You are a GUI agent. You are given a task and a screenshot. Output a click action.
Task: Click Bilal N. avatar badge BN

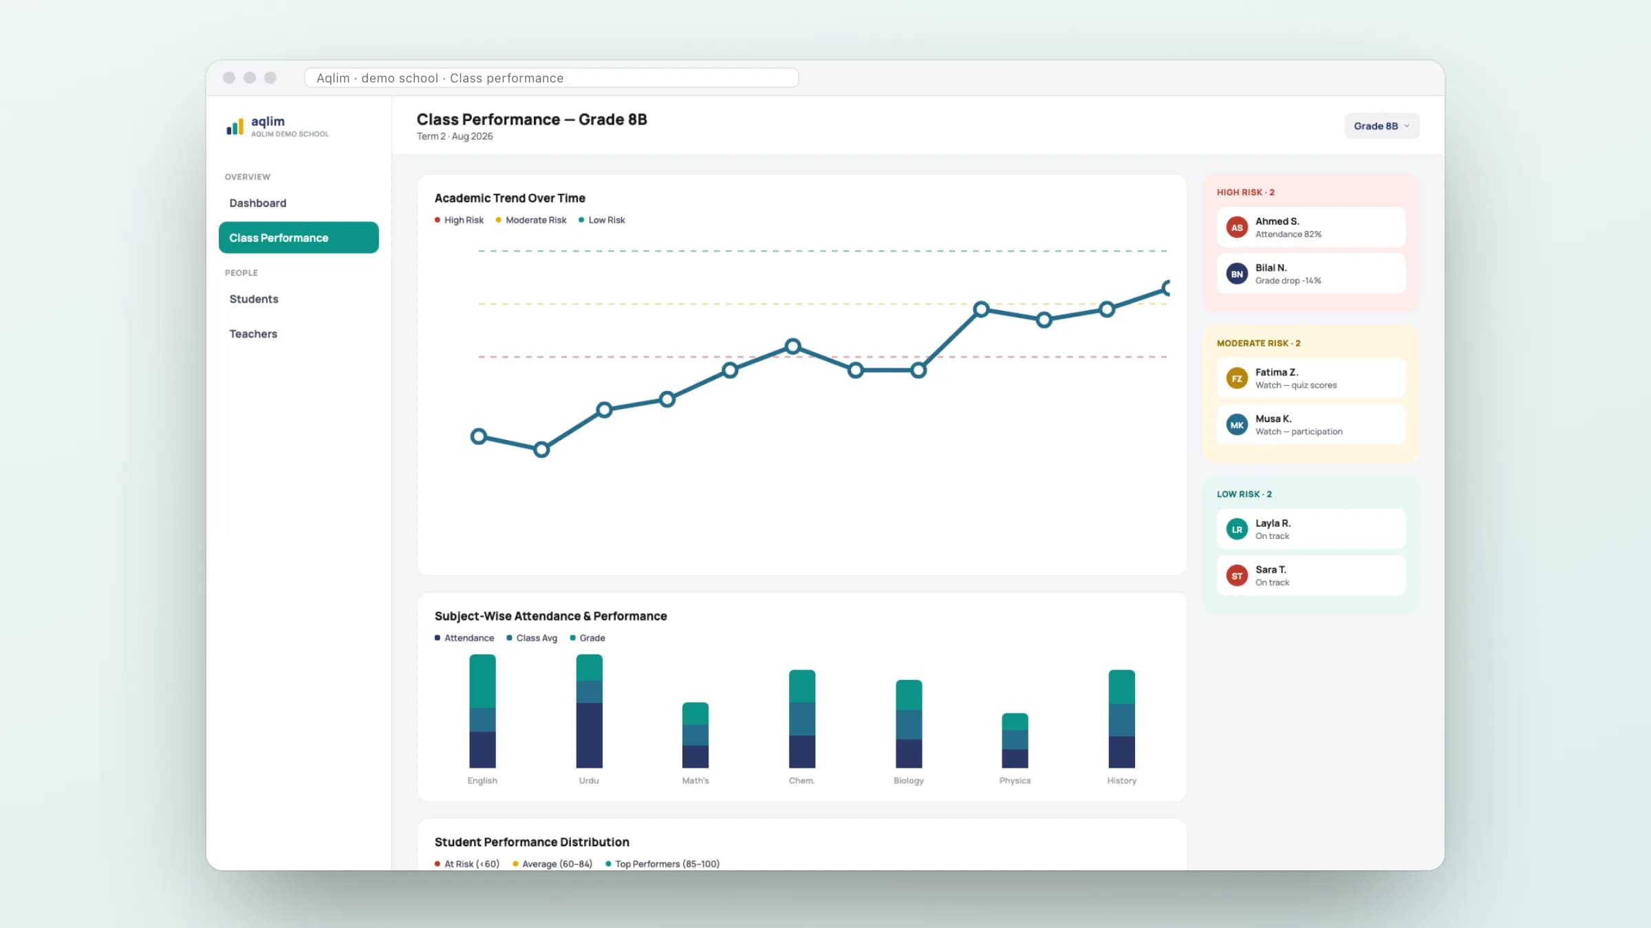click(1237, 274)
